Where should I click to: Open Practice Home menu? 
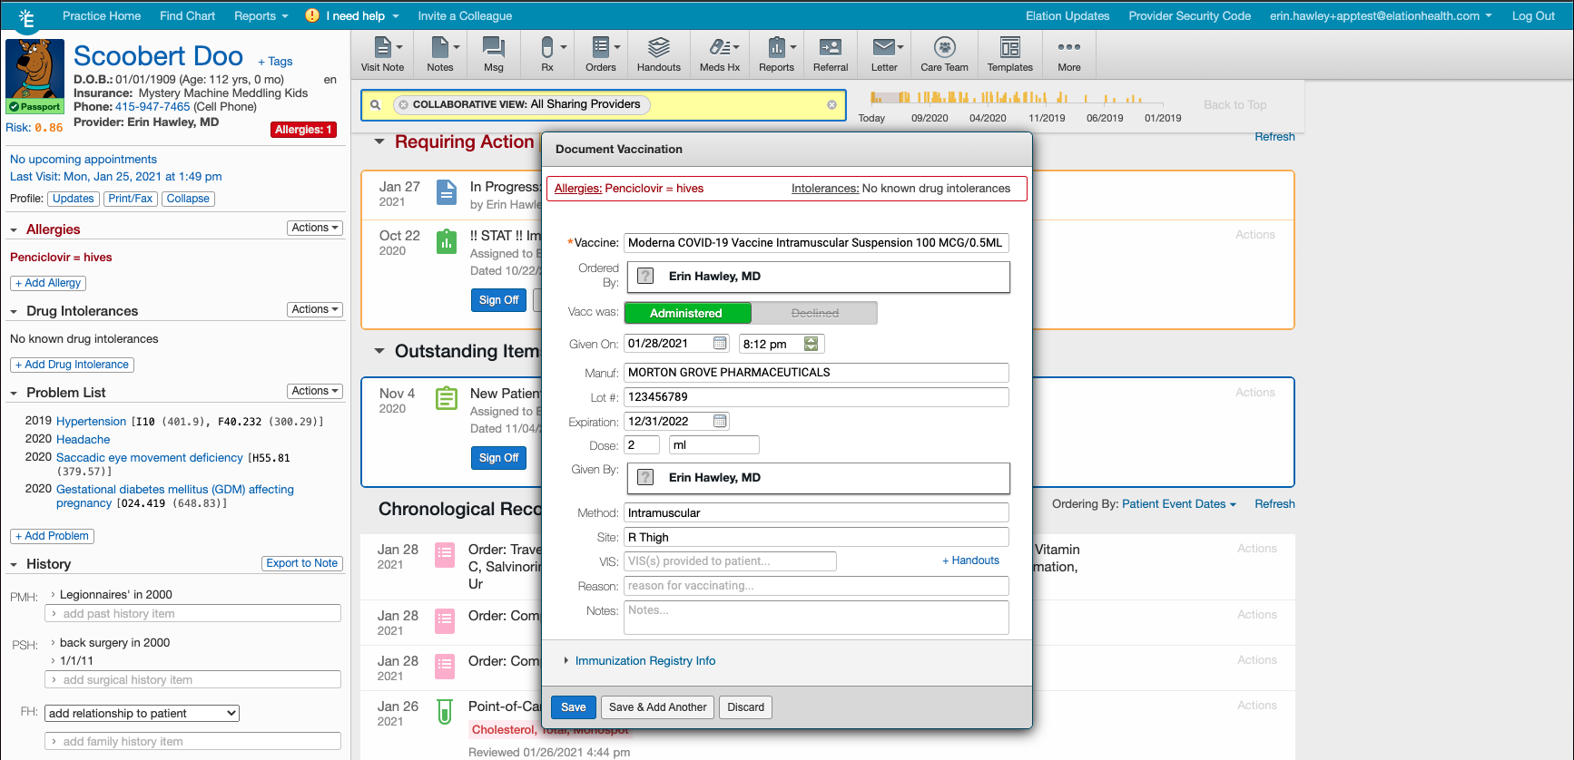[x=102, y=15]
